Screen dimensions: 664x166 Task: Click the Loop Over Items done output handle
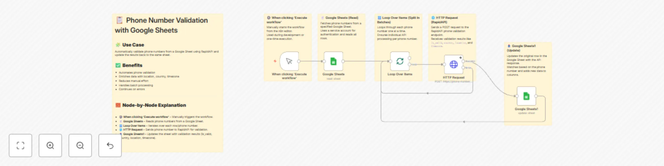coord(409,58)
